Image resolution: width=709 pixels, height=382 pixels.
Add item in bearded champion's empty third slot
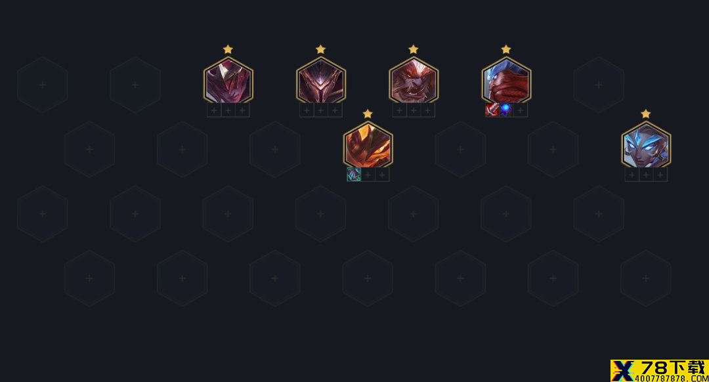pos(521,110)
